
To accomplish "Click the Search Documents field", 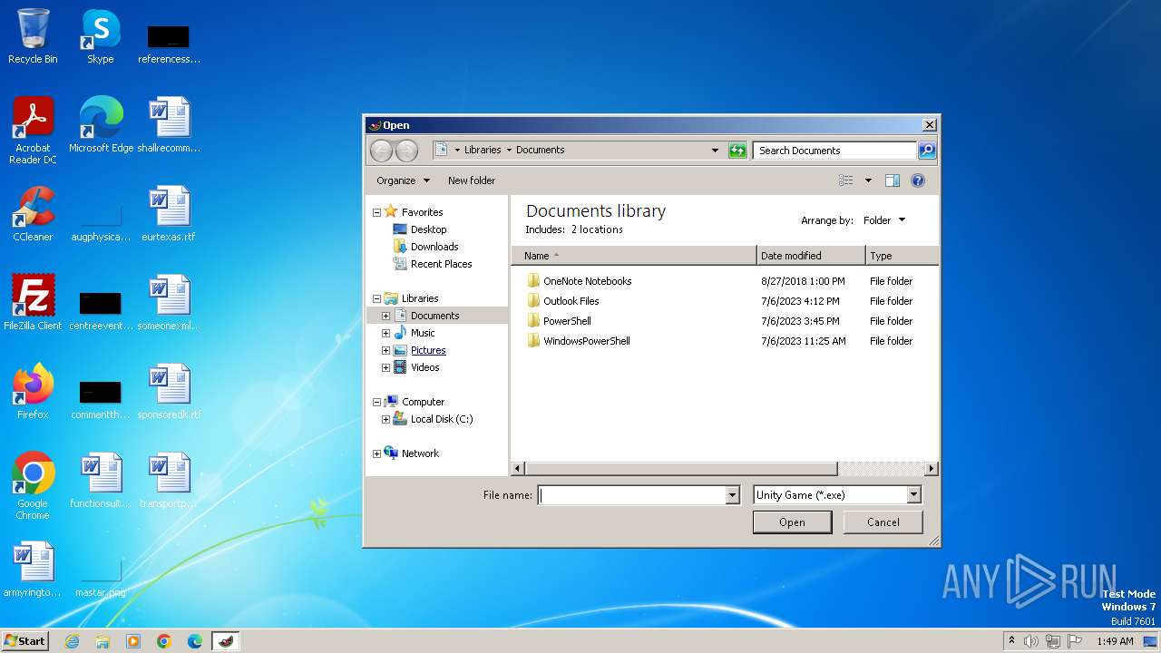I will [x=834, y=151].
